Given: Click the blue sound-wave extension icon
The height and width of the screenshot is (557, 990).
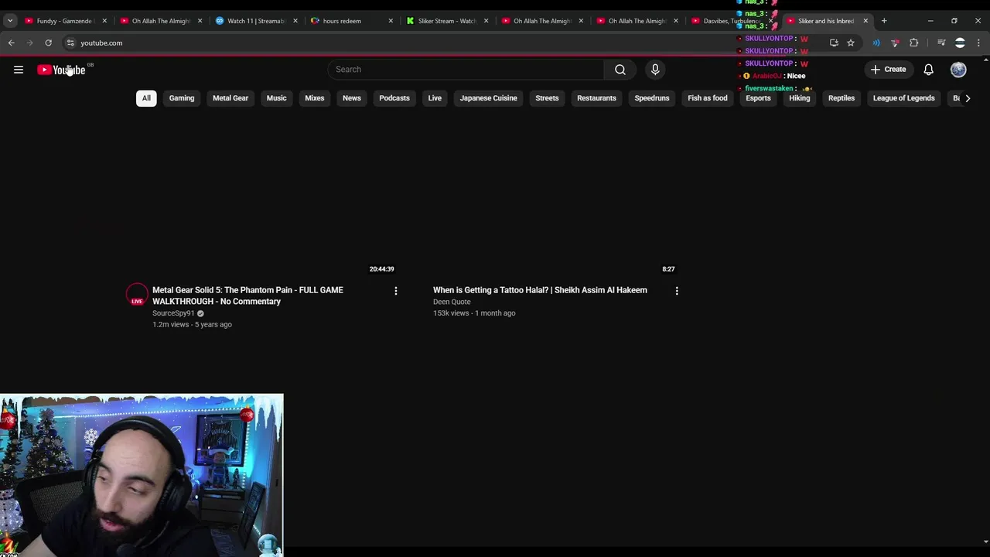Looking at the screenshot, I should (876, 43).
